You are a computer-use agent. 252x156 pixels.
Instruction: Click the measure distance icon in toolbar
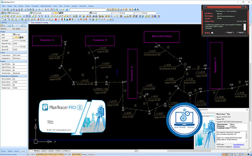(x=61, y=9)
